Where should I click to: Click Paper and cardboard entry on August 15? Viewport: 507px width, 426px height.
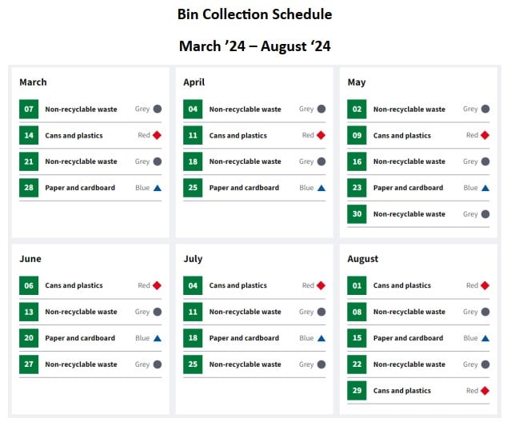click(x=408, y=338)
